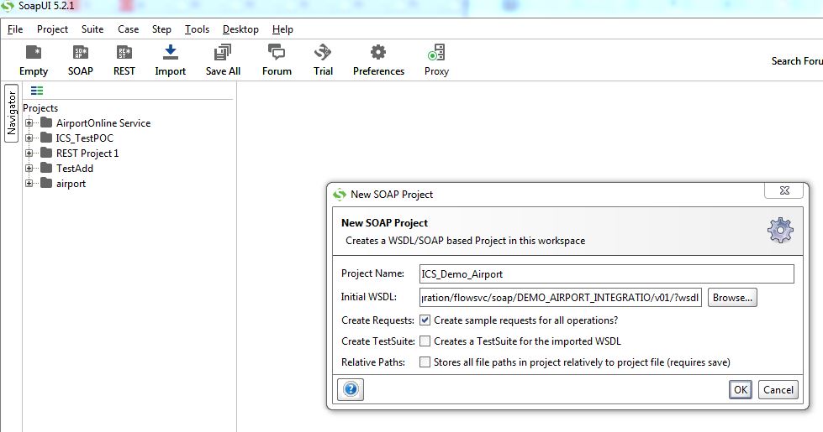The image size is (823, 432).
Task: Click the SoapUI logo in title bar
Action: click(x=8, y=6)
